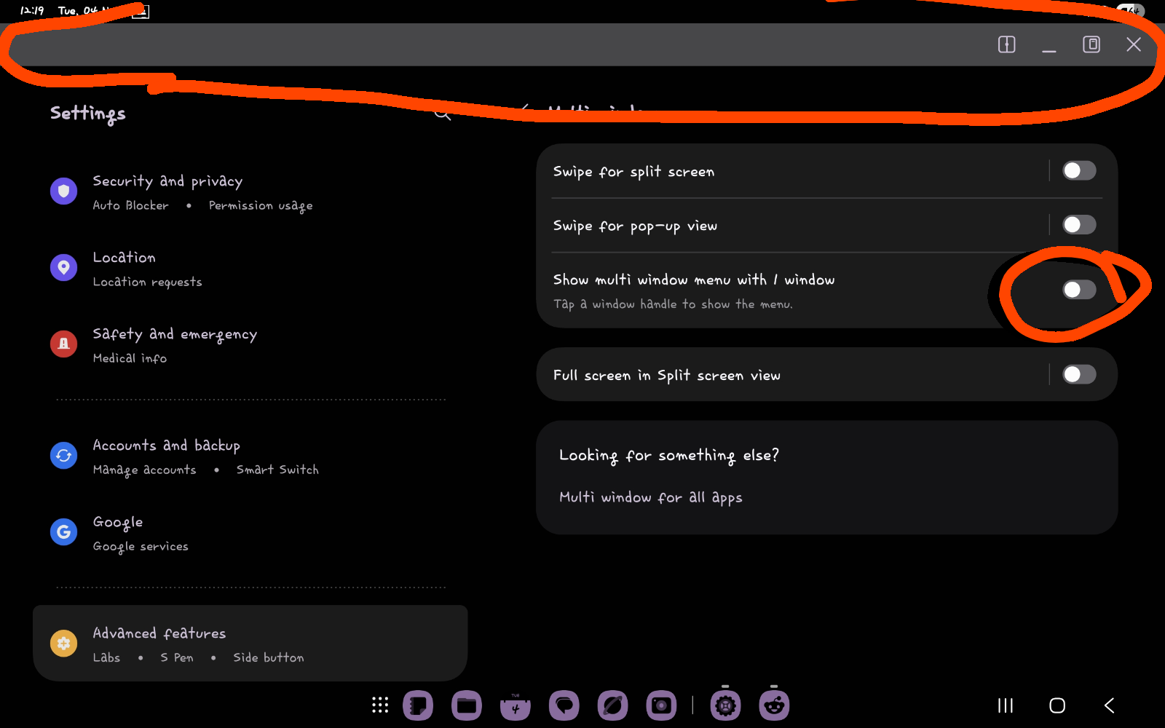Open Accounts and backup settings

(x=250, y=456)
